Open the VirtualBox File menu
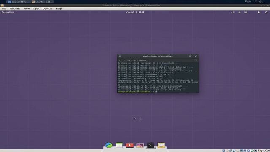 4,8
